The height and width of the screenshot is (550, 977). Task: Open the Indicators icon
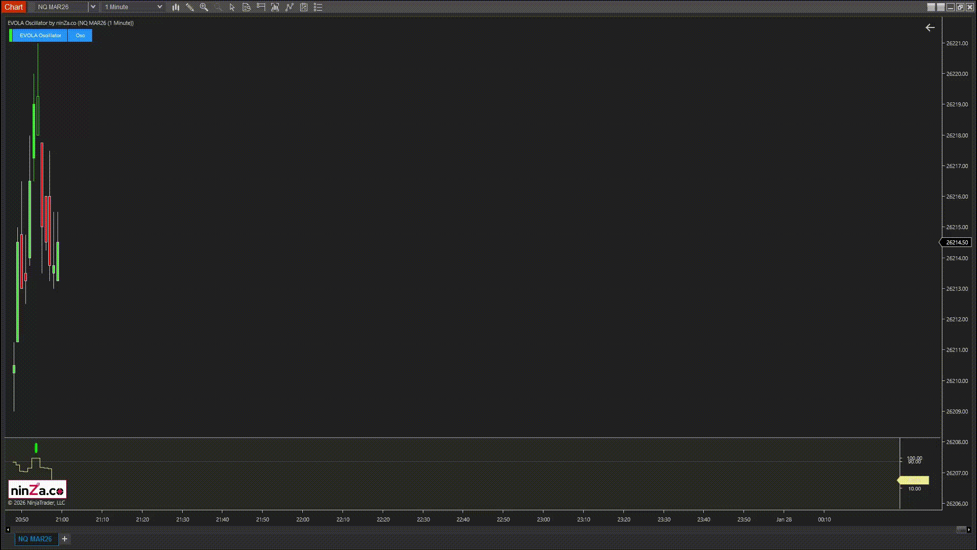tap(290, 7)
